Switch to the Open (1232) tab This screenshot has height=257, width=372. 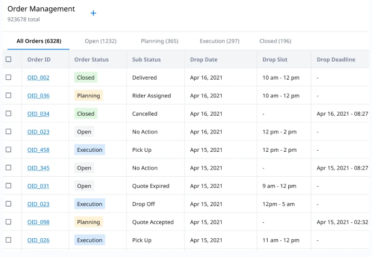pos(100,41)
